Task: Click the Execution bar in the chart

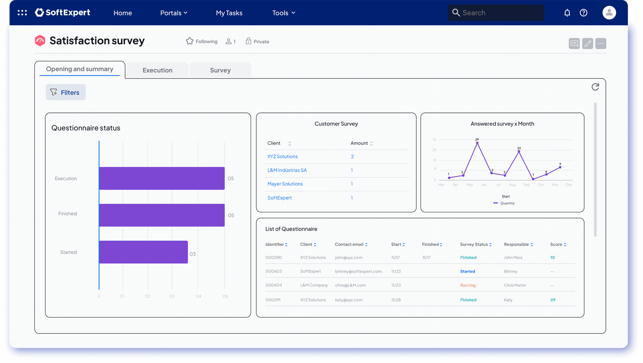Action: [162, 178]
